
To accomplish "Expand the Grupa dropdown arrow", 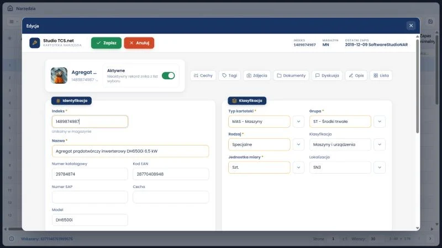I will point(380,121).
